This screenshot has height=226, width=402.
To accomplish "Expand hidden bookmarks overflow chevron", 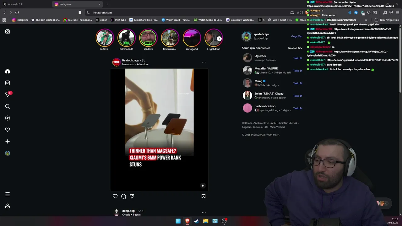I will click(x=366, y=20).
